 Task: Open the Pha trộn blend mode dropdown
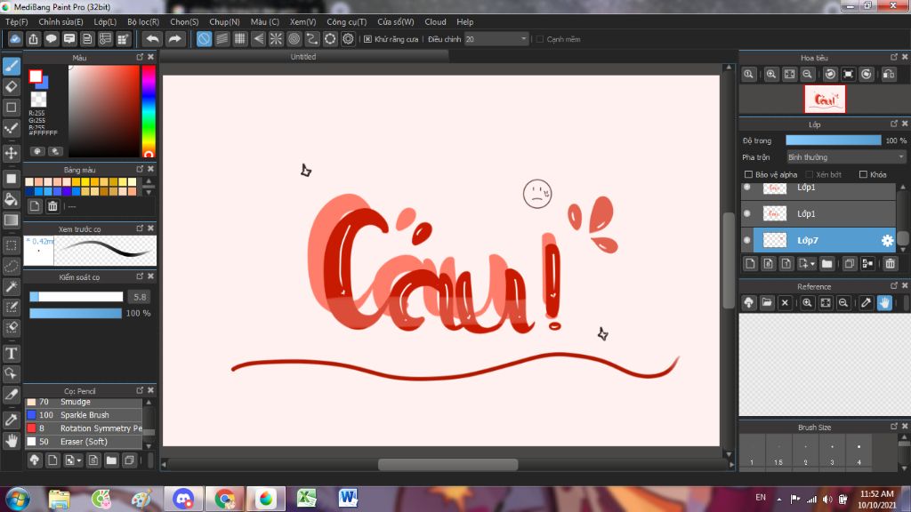846,157
